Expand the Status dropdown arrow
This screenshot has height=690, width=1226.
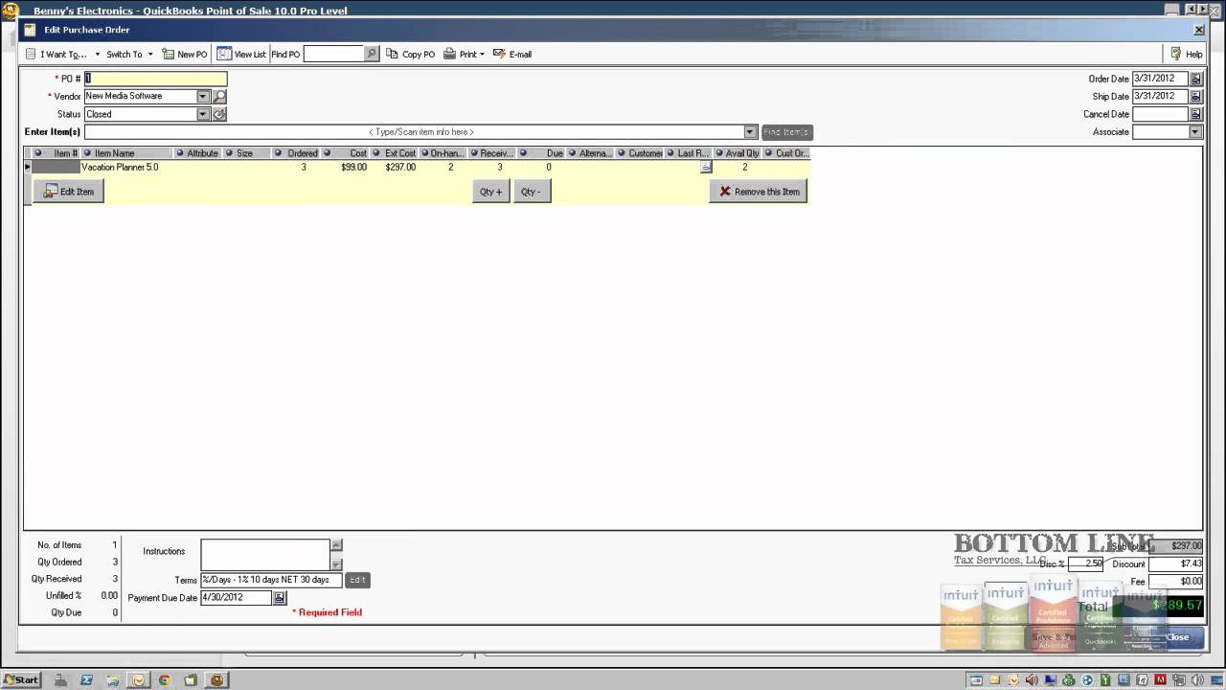click(x=202, y=114)
